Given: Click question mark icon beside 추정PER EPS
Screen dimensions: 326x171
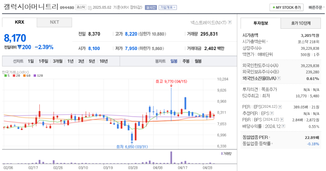Looking at the screenshot, I should (x=272, y=113).
